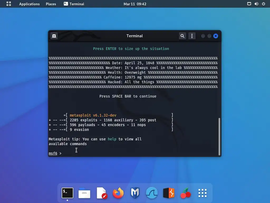Open the activities overview grid icon
270x203 pixels.
(x=9, y=4)
